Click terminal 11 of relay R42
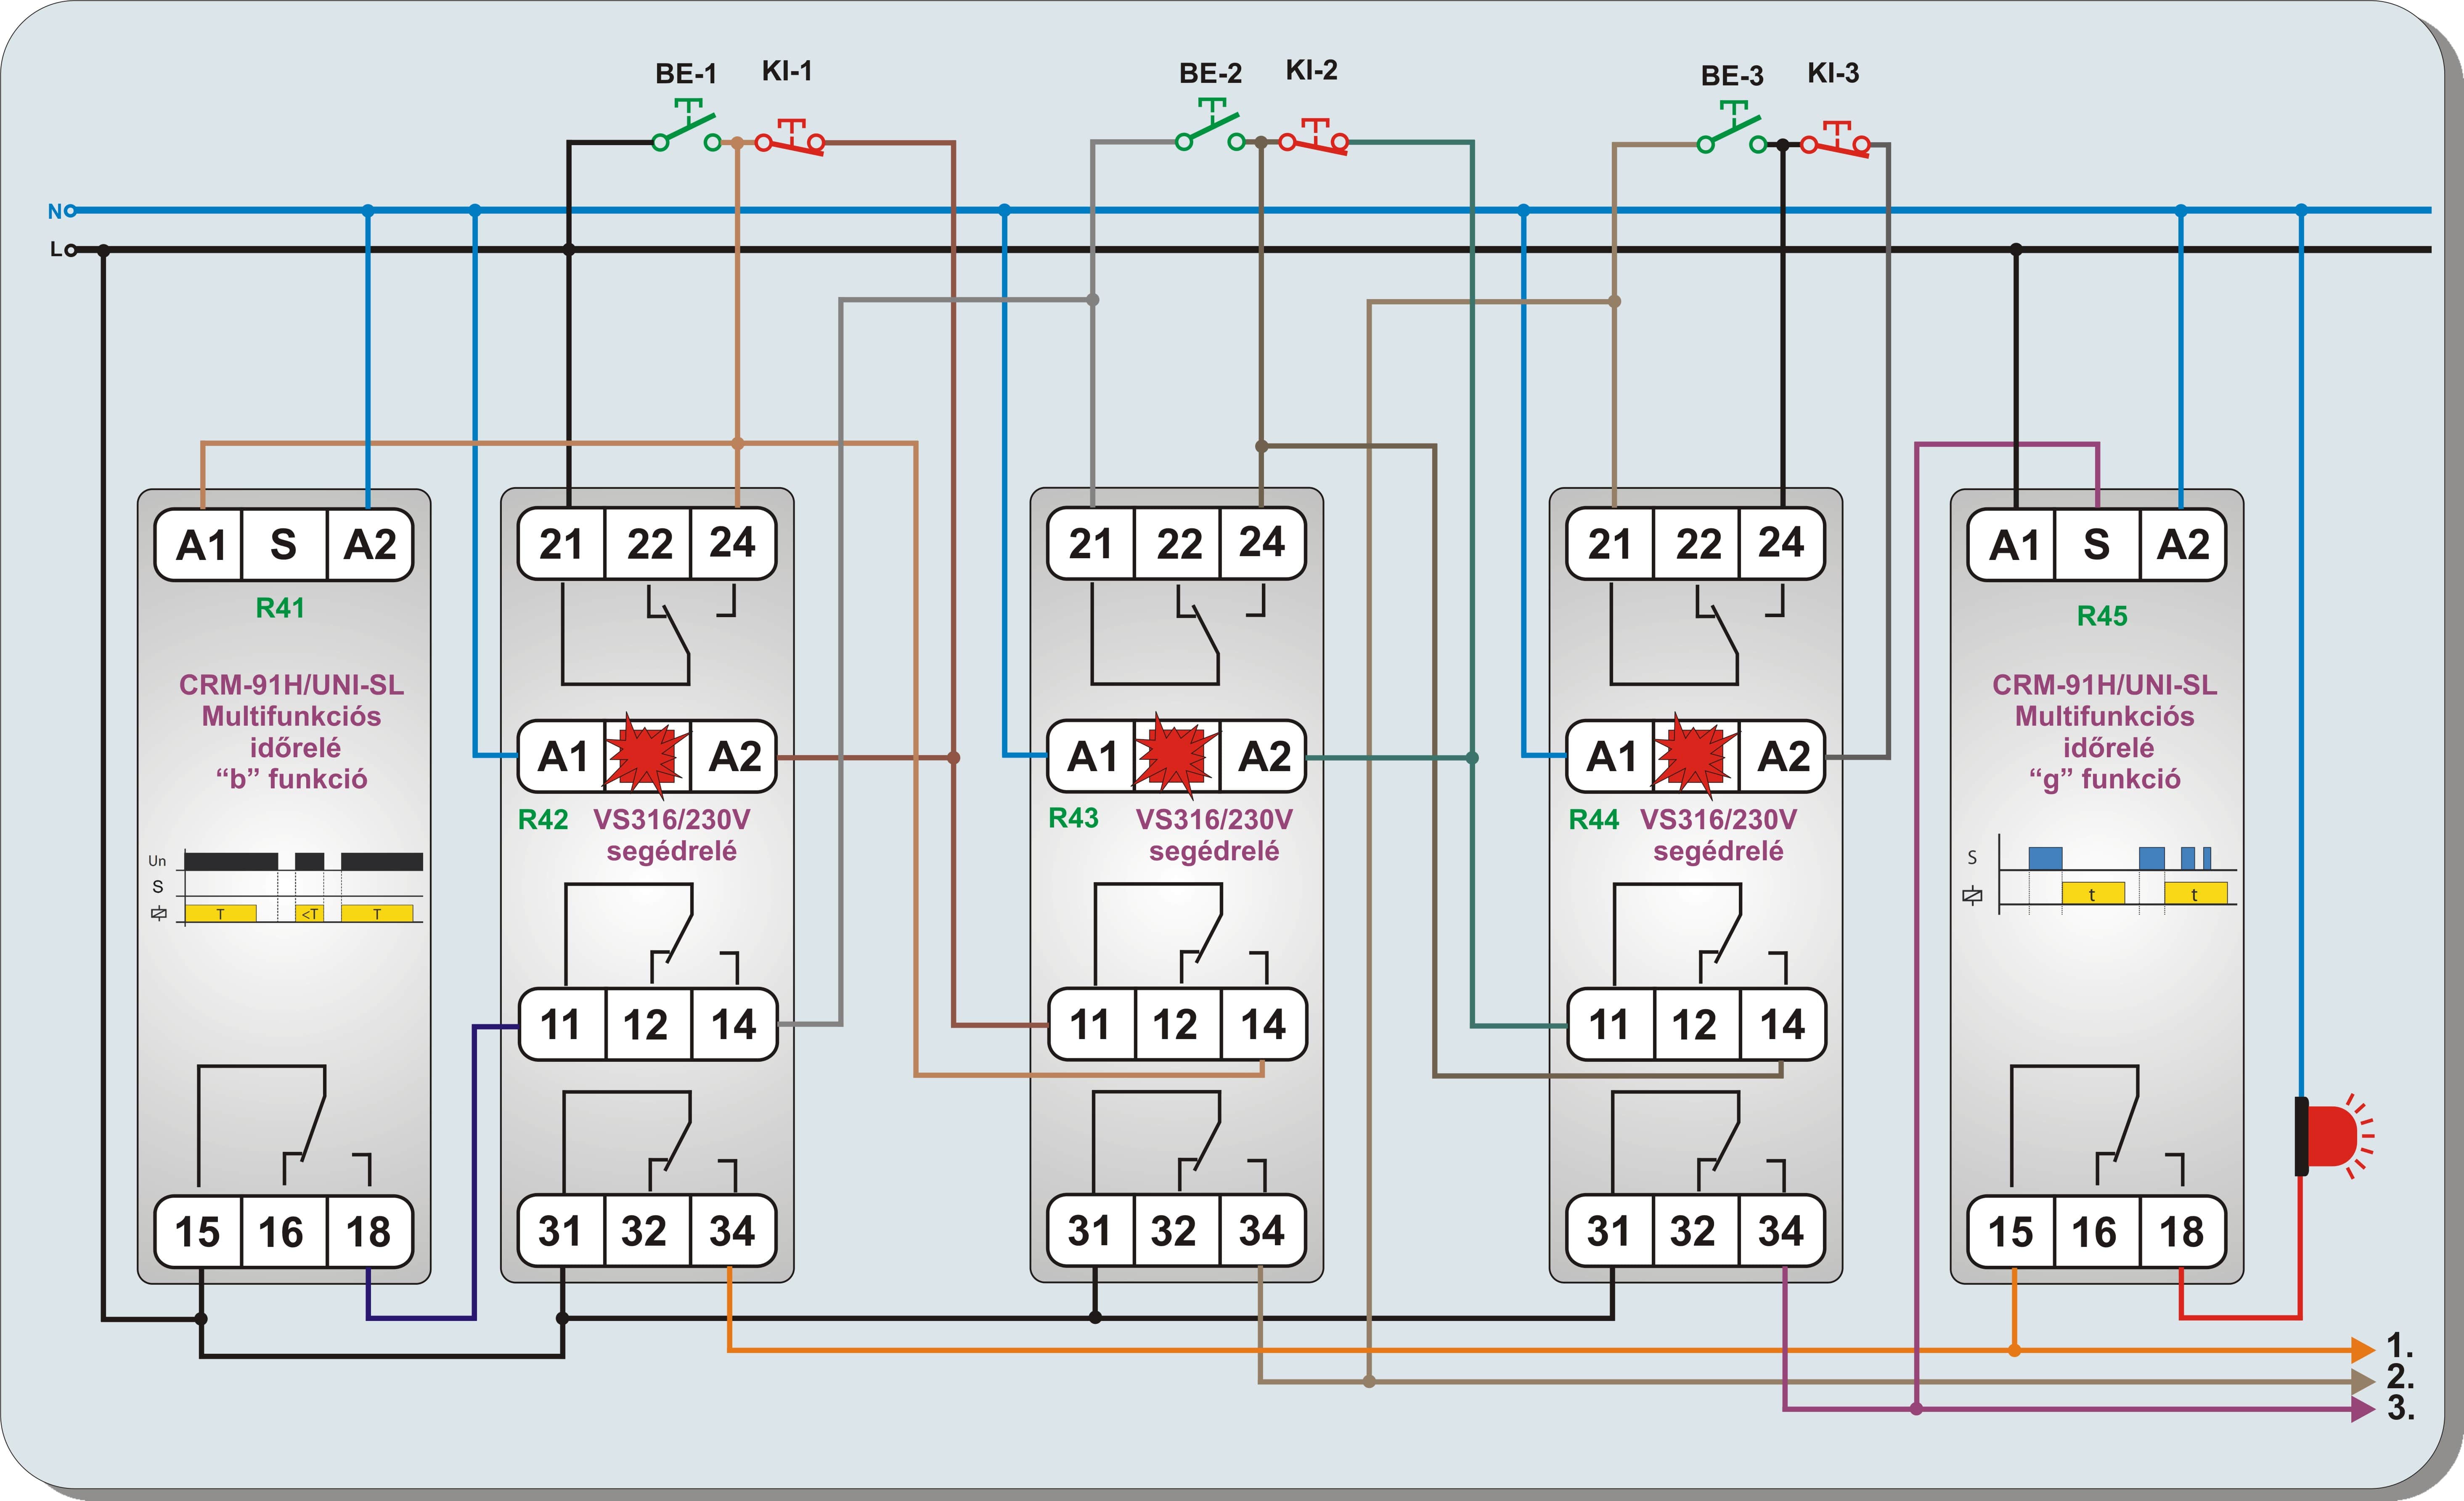The image size is (2464, 1501). point(561,1024)
